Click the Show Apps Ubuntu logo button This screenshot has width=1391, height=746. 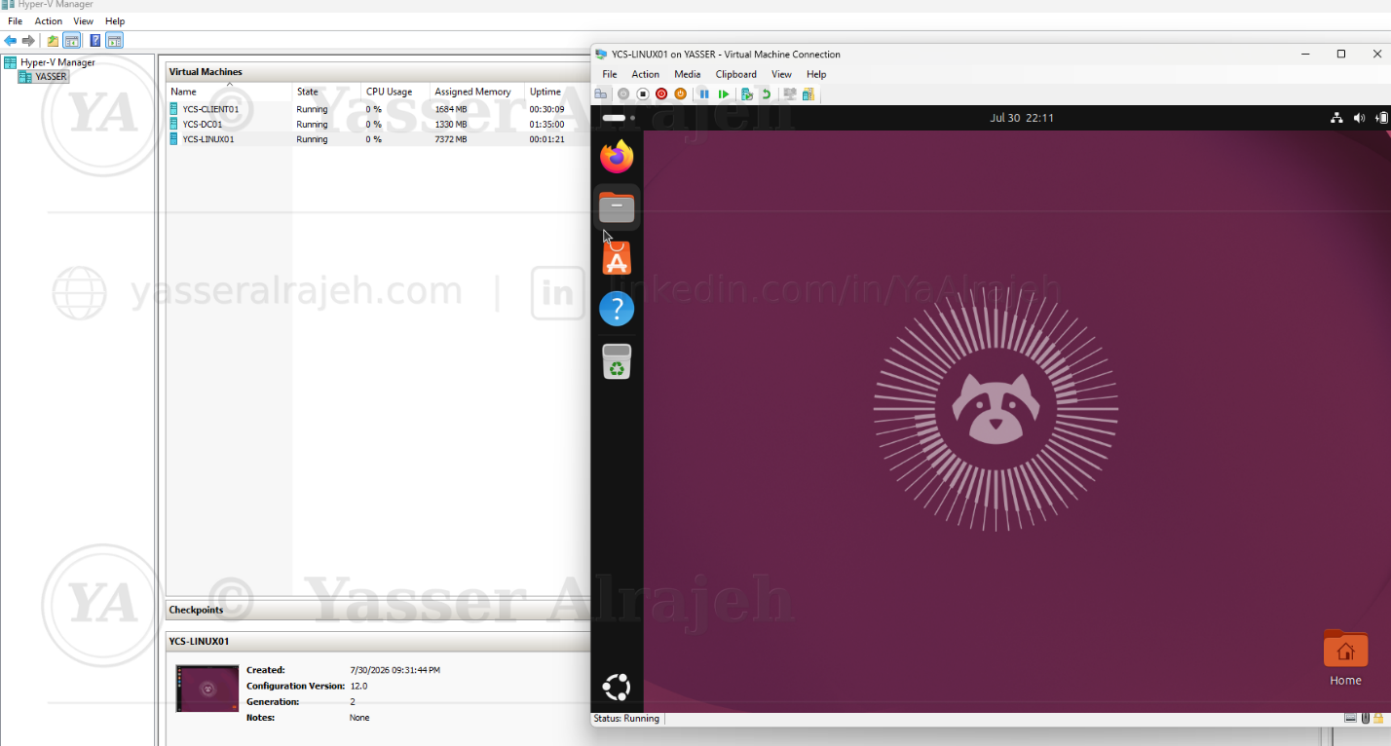click(617, 688)
